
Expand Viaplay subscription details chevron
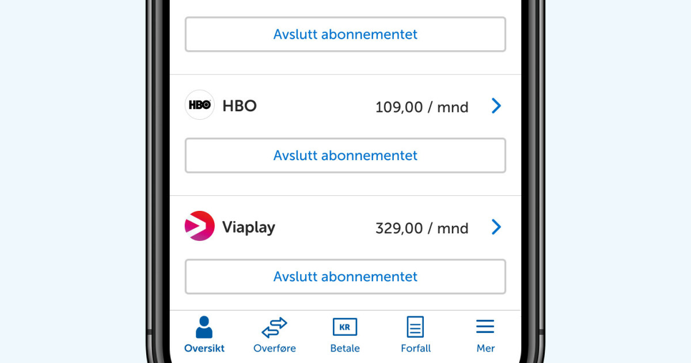coord(496,227)
